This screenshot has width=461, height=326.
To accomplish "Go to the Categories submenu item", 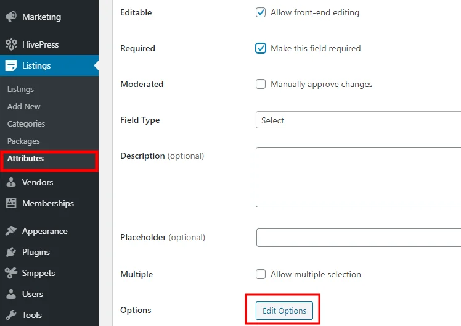I will click(x=26, y=123).
